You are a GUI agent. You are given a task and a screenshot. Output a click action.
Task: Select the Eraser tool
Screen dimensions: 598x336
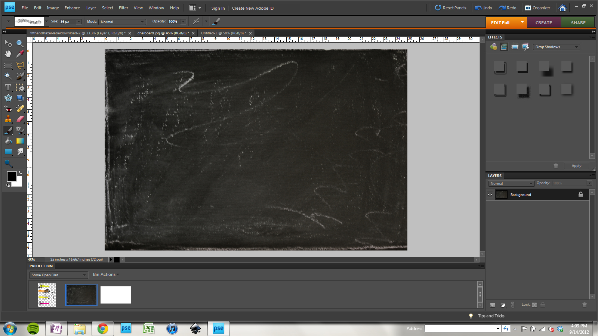(x=20, y=119)
